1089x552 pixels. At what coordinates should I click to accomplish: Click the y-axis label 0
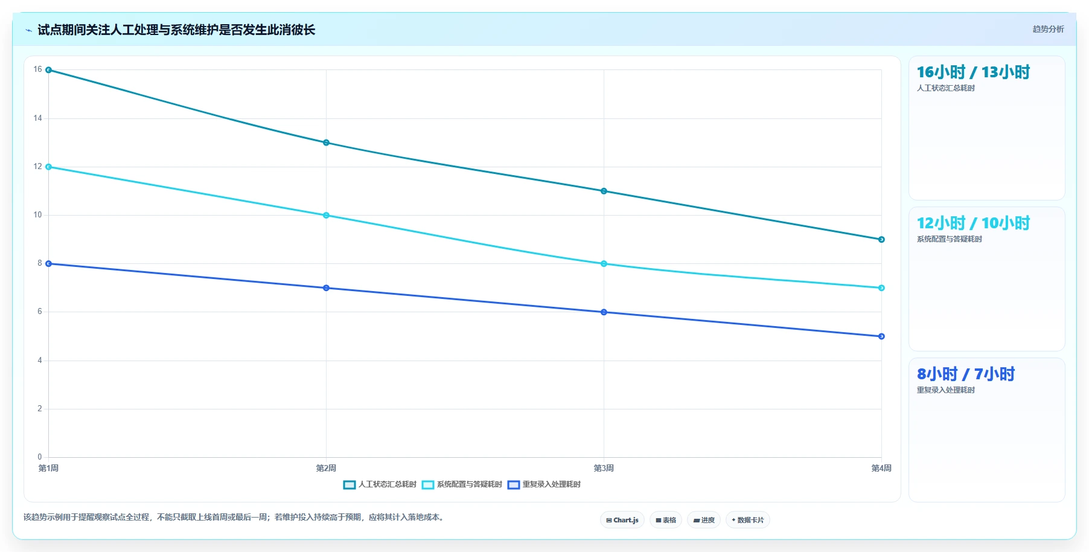click(40, 457)
